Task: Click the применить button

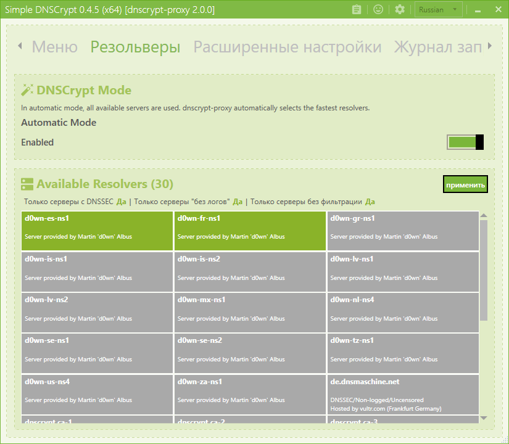Action: click(x=465, y=184)
